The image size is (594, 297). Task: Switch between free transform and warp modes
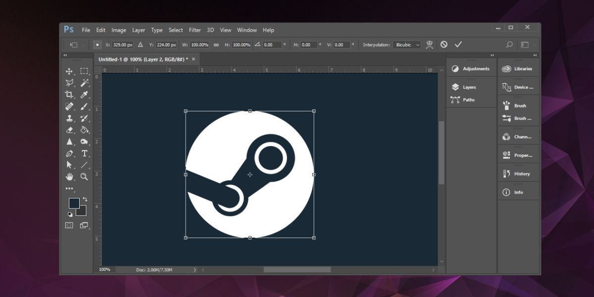(430, 44)
